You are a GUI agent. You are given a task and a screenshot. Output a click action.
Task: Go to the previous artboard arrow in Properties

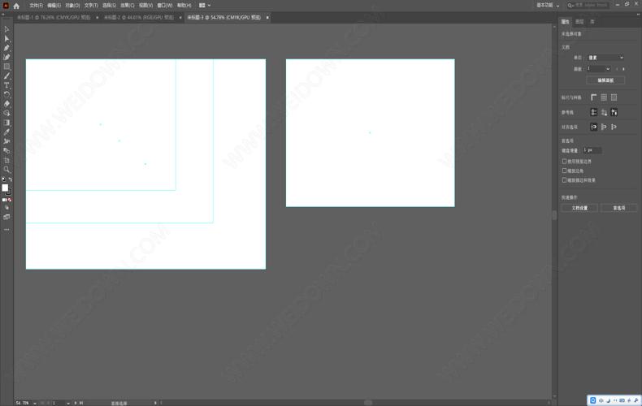[x=617, y=69]
